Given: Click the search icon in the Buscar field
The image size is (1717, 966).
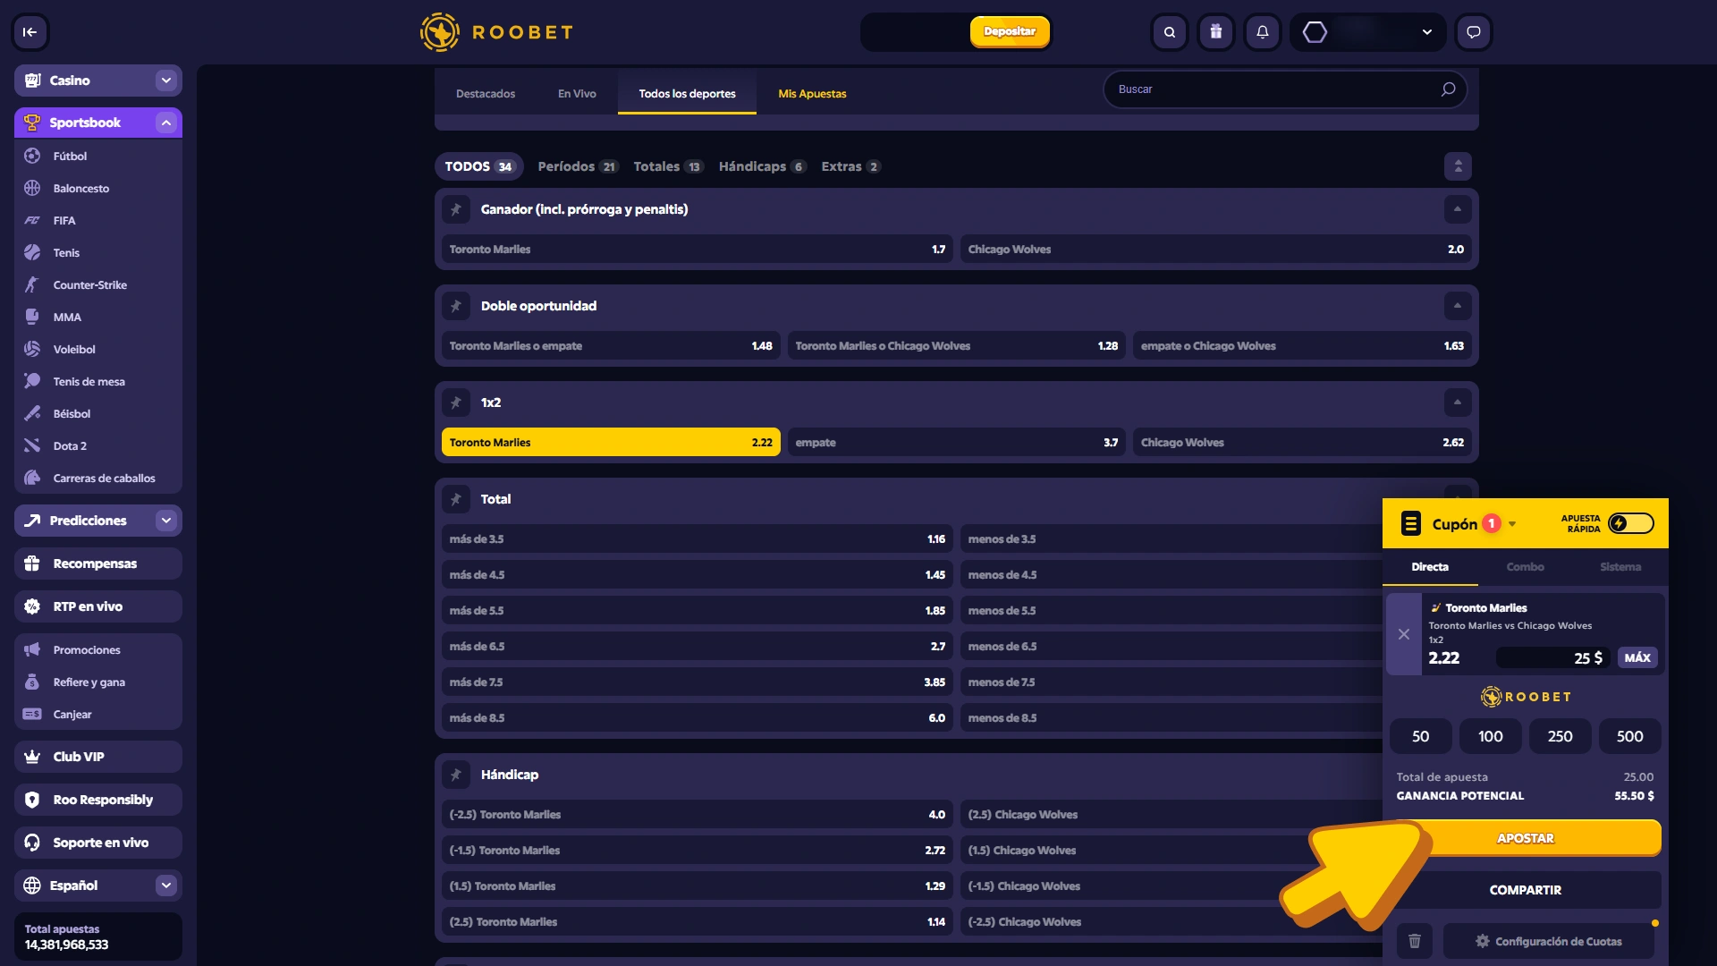Looking at the screenshot, I should tap(1448, 89).
